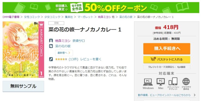
Task: Click the Mac PC device icon
Action: click(161, 82)
